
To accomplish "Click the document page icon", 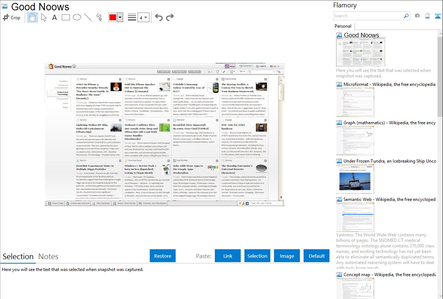I will pos(427,16).
